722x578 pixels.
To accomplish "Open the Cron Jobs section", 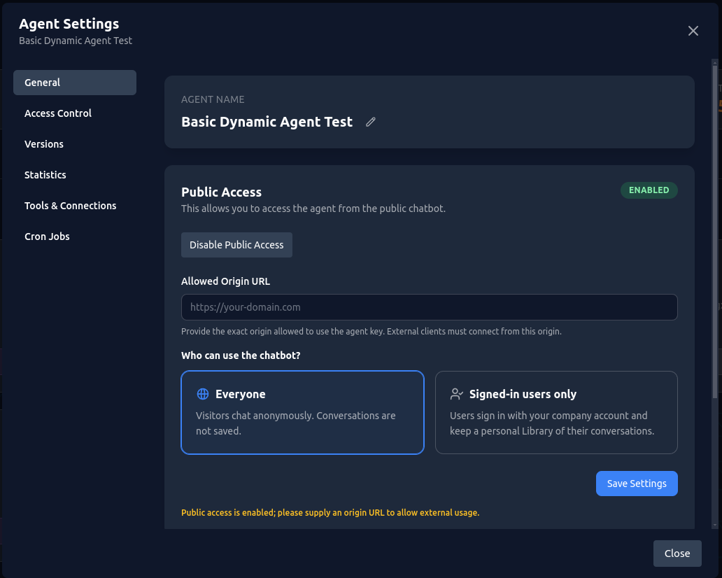I will pos(75,237).
